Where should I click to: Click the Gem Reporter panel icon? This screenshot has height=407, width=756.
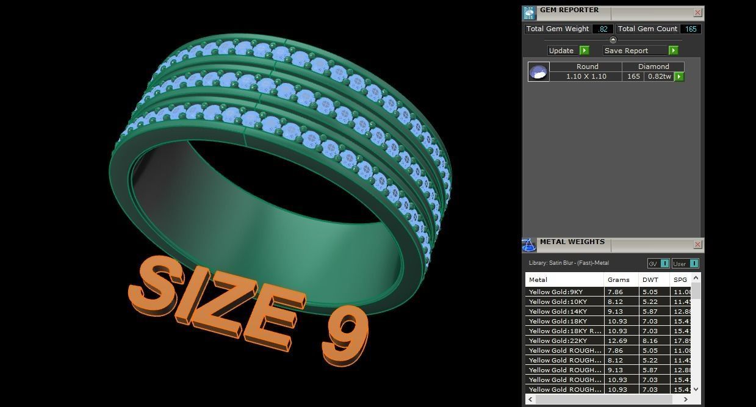(528, 13)
